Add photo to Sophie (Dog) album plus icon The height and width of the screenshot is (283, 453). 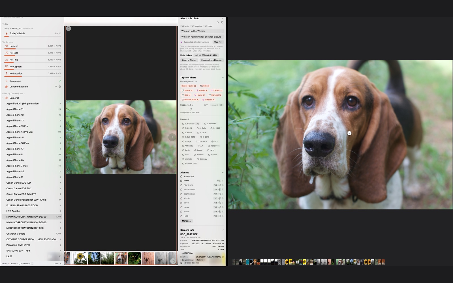pos(220,194)
